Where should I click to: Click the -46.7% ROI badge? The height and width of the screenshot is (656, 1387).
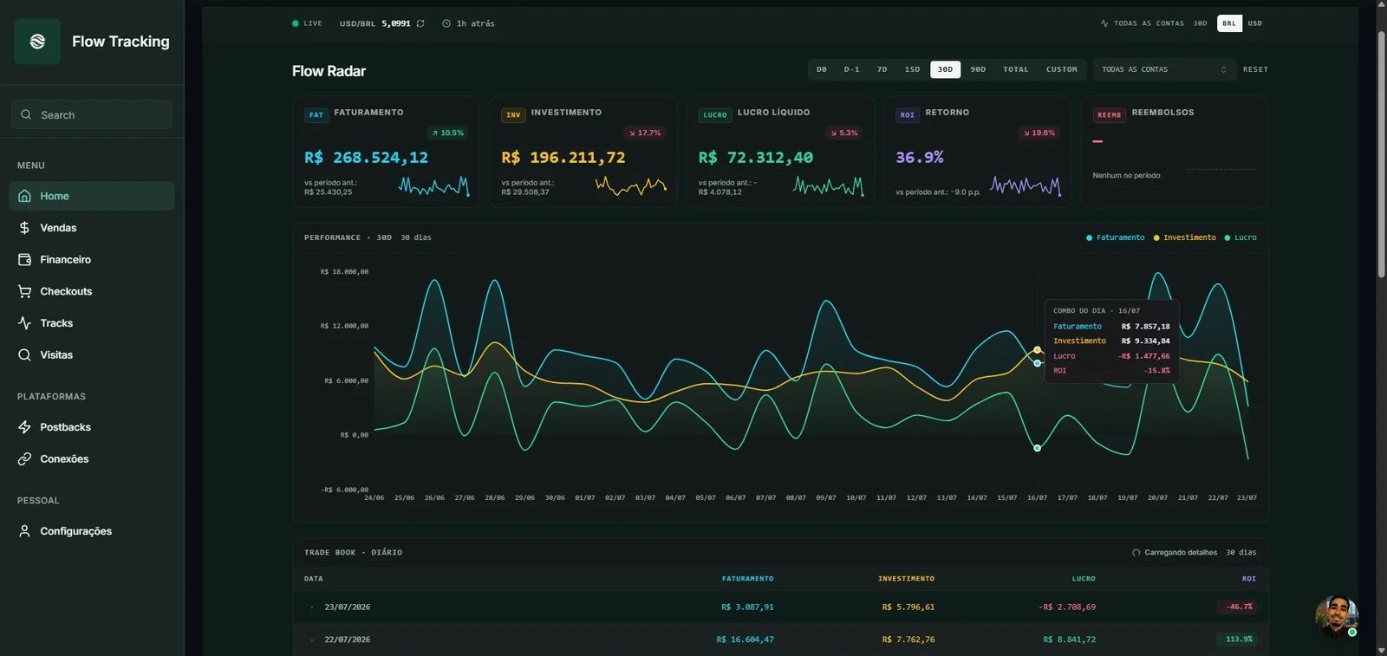[1236, 607]
